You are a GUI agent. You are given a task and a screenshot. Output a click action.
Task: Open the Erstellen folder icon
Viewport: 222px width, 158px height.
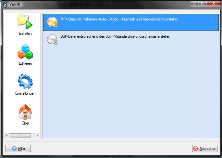25,22
